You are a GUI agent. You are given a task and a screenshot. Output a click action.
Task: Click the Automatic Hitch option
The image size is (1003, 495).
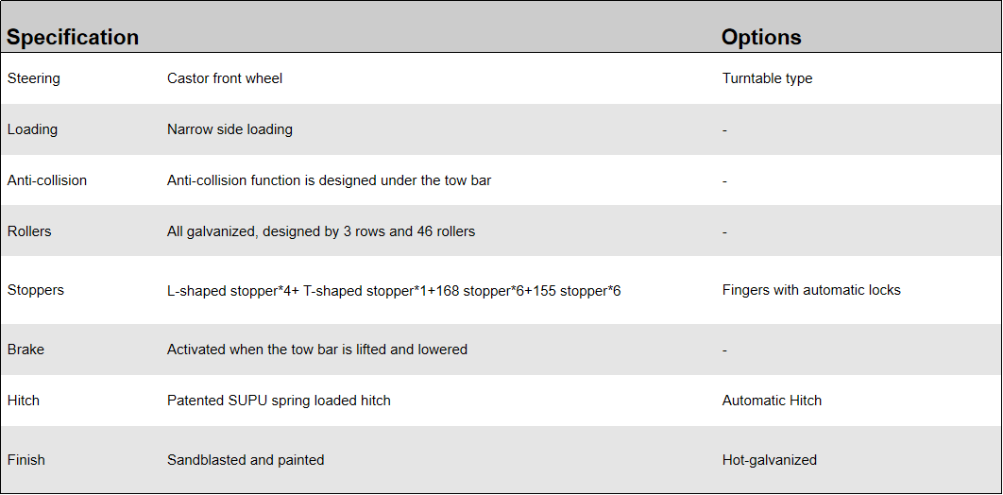click(772, 401)
